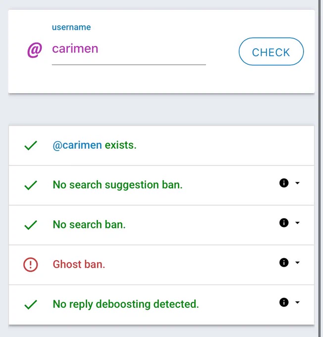Expand the search suggestion ban details arrow

click(297, 183)
